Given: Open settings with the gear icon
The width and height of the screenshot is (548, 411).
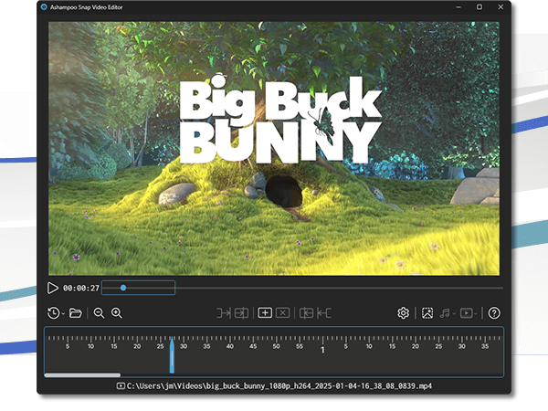Looking at the screenshot, I should tap(403, 313).
